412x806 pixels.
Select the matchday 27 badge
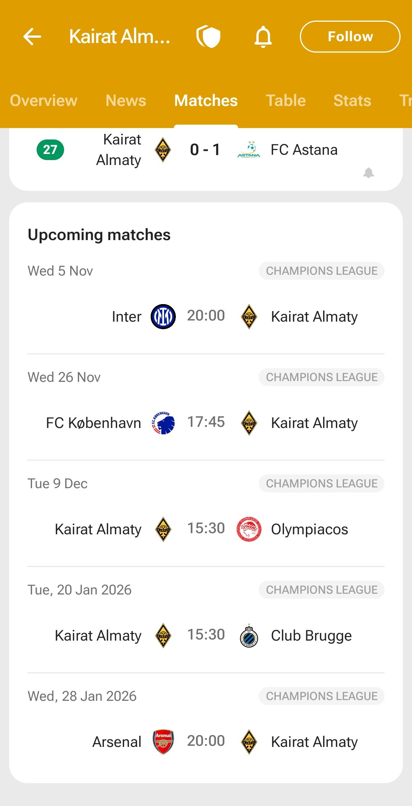50,150
